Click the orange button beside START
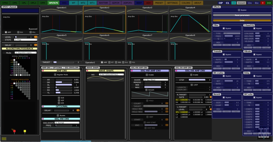Screen dimensions: 273x142 [x=167, y=120]
